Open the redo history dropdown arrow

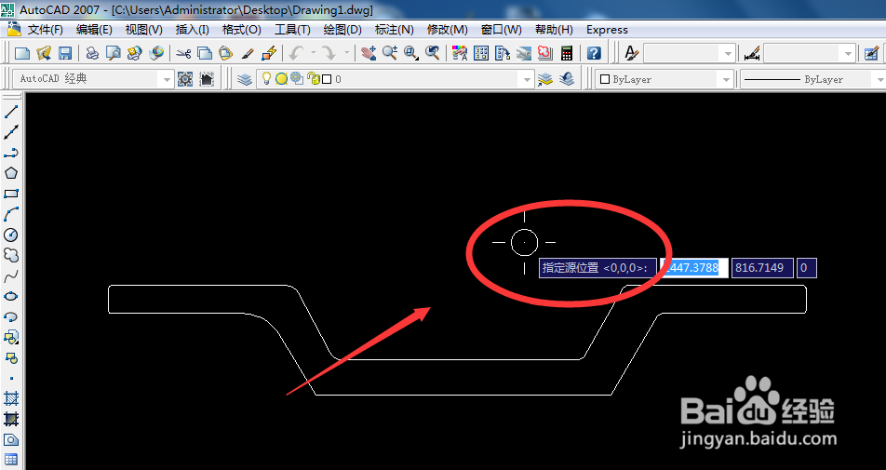[x=346, y=53]
